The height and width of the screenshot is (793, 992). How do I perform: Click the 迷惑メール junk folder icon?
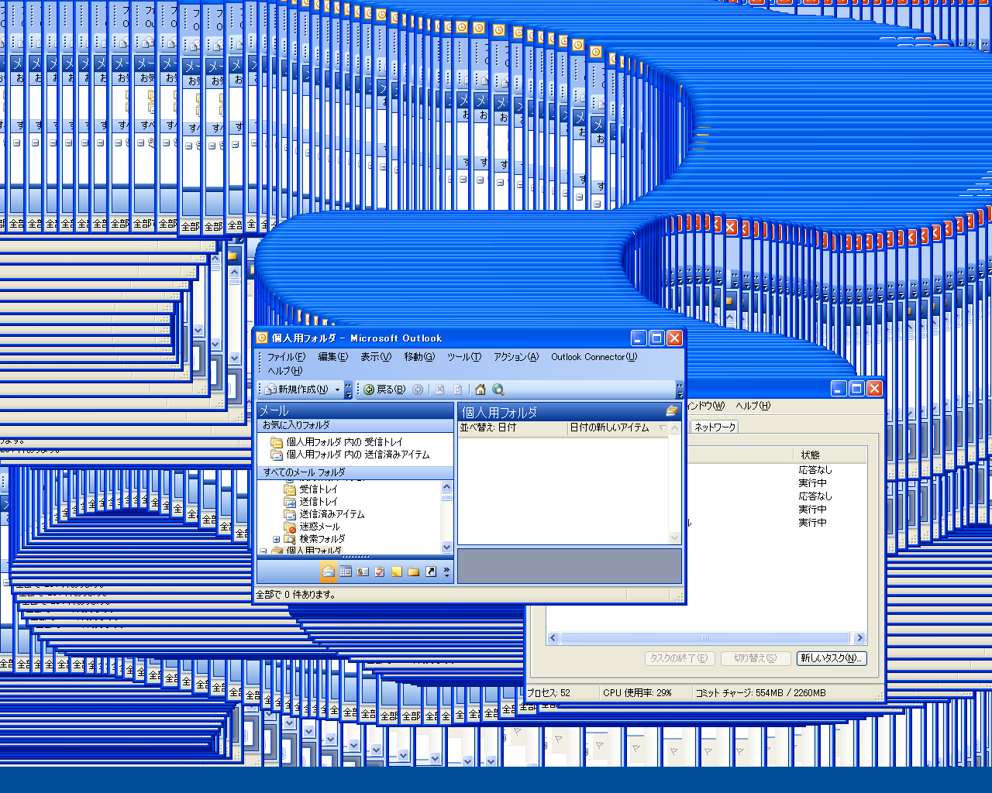(290, 527)
